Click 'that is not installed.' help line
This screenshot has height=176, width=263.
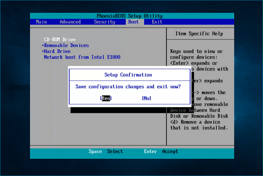199,128
